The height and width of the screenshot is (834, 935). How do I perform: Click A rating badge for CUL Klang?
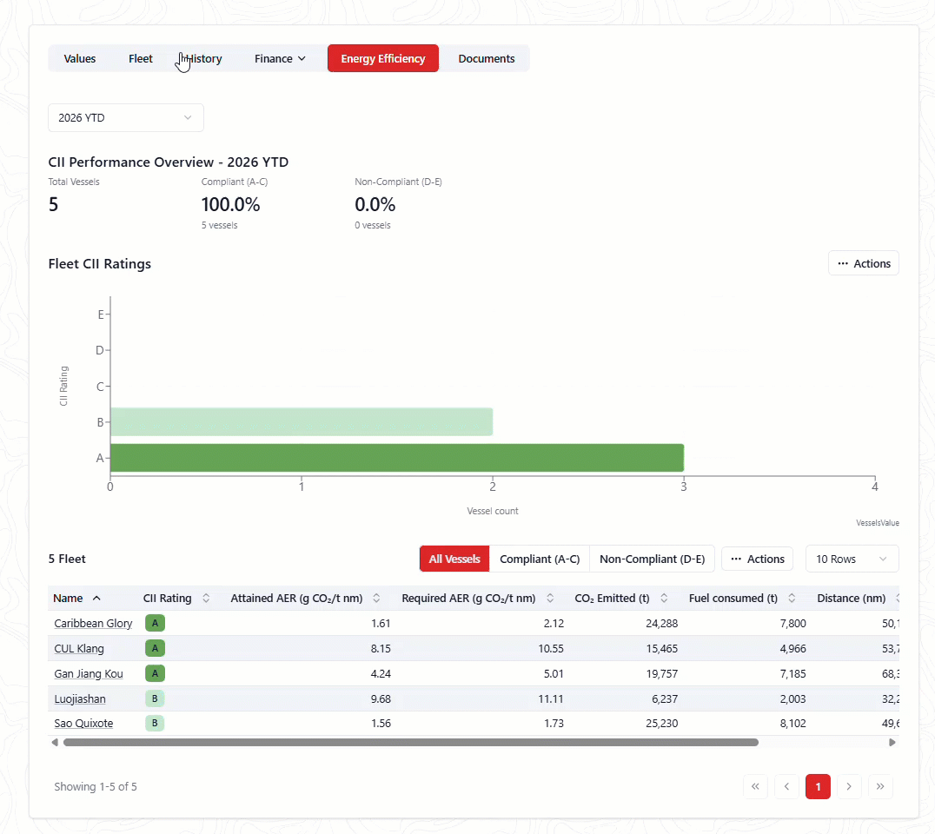point(155,648)
